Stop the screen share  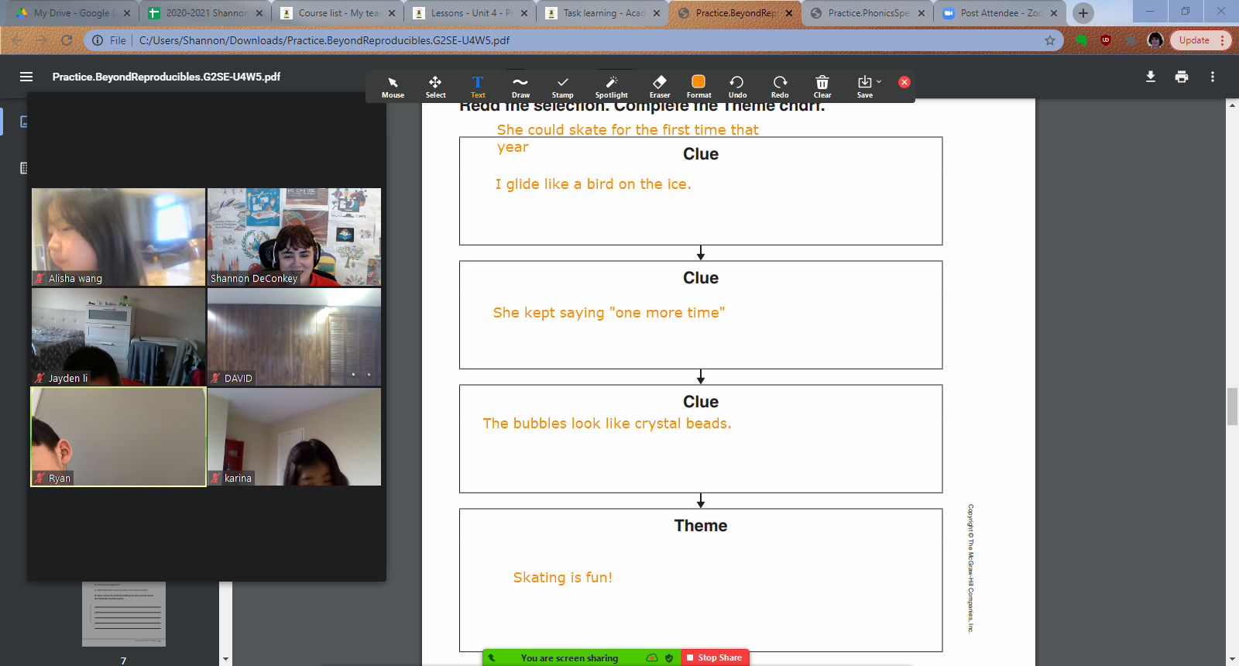point(714,657)
